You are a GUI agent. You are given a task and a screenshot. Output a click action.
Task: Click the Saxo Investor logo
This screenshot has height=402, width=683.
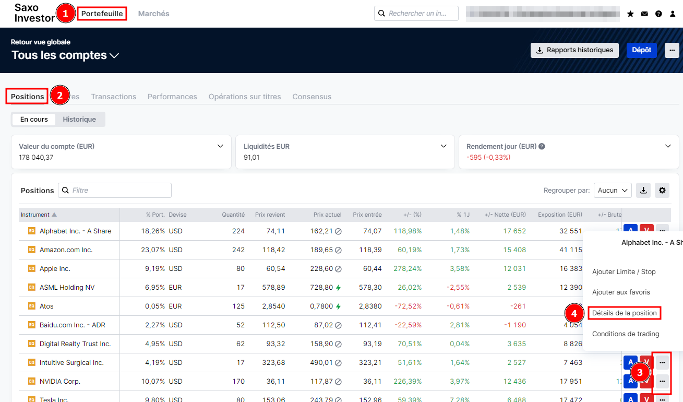(34, 13)
